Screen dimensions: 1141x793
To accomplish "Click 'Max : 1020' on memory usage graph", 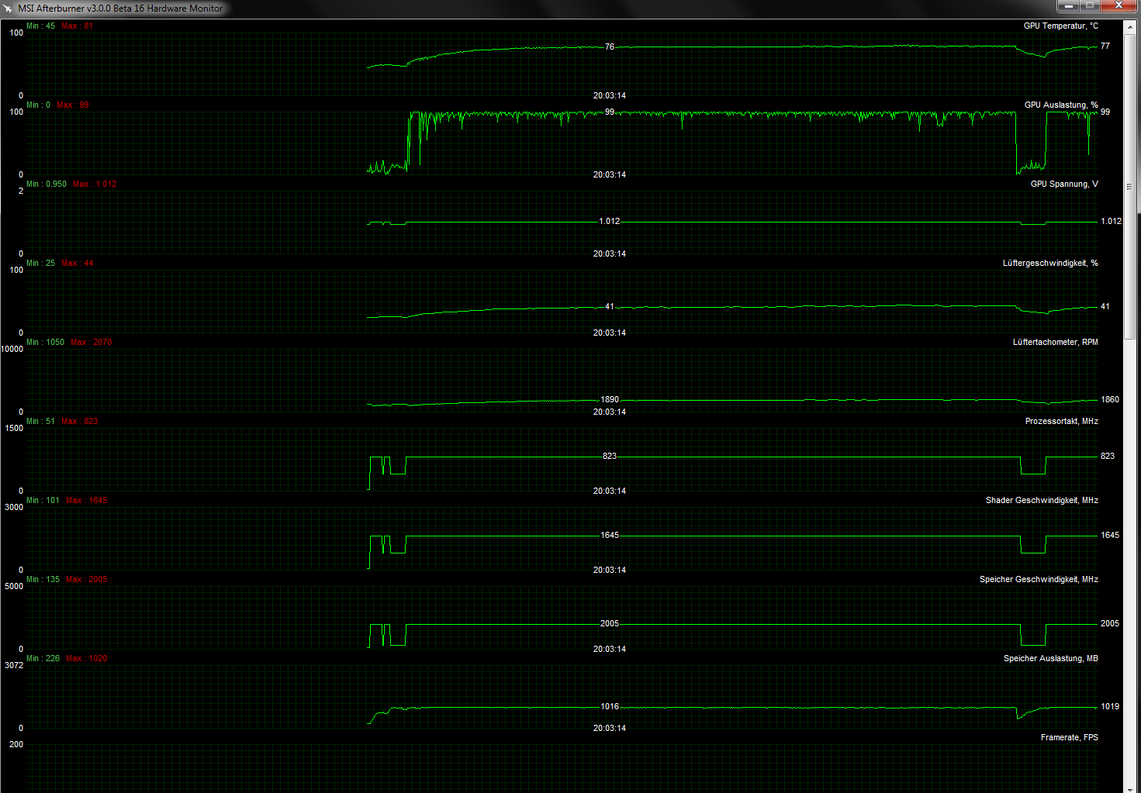I will coord(86,658).
